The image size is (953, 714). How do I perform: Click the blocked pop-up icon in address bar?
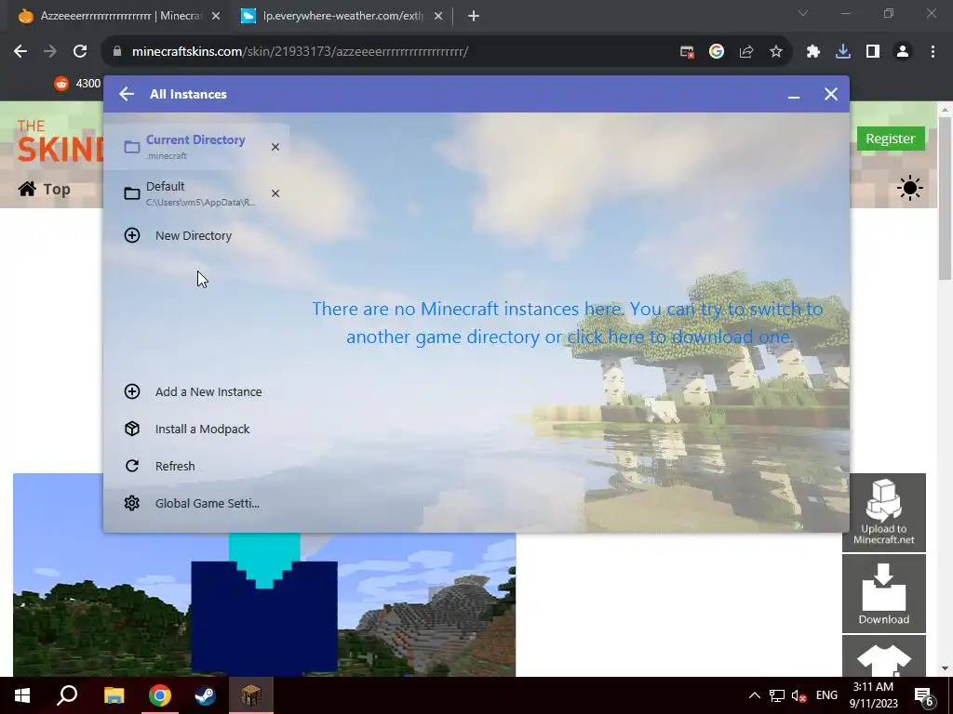[x=687, y=52]
